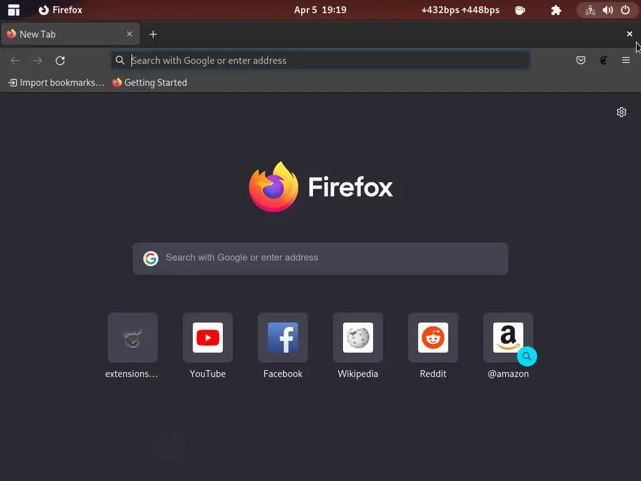The image size is (641, 481).
Task: Click the network status icon in system tray
Action: coord(590,10)
